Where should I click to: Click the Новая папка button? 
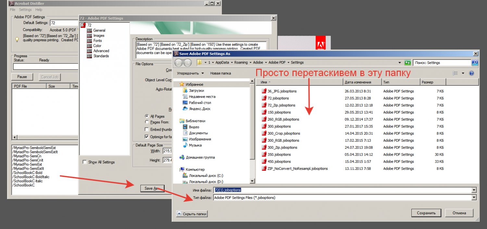coord(220,73)
